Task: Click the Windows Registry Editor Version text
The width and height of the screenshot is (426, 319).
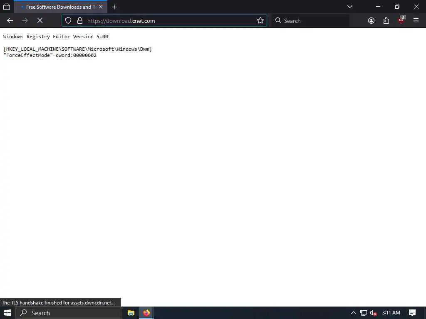Action: [x=56, y=37]
